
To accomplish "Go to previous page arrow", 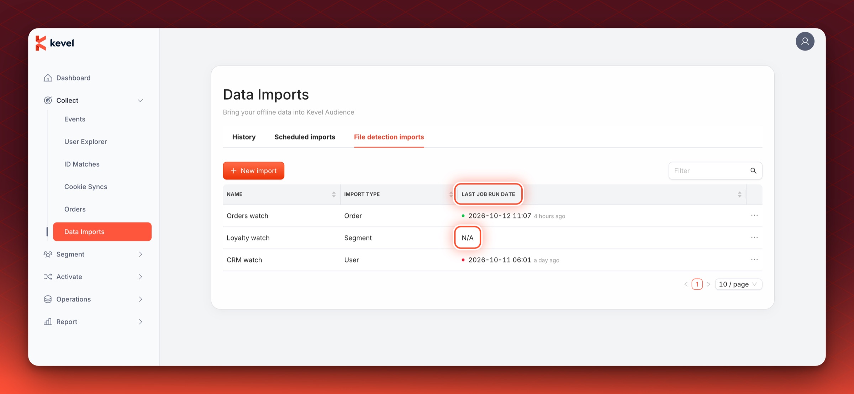I will click(x=686, y=284).
